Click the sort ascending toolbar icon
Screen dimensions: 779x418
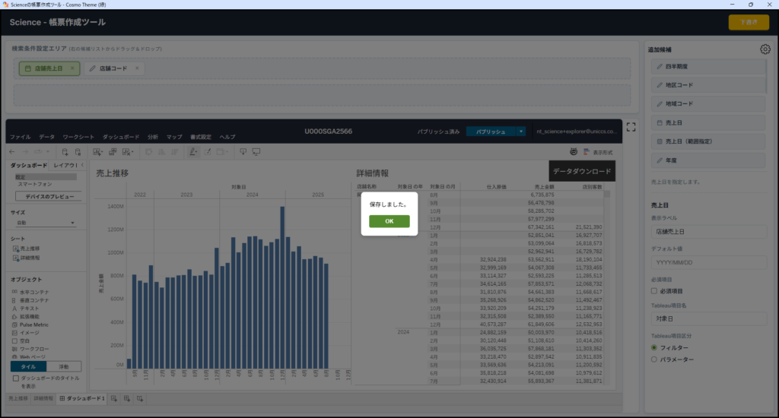(x=161, y=152)
